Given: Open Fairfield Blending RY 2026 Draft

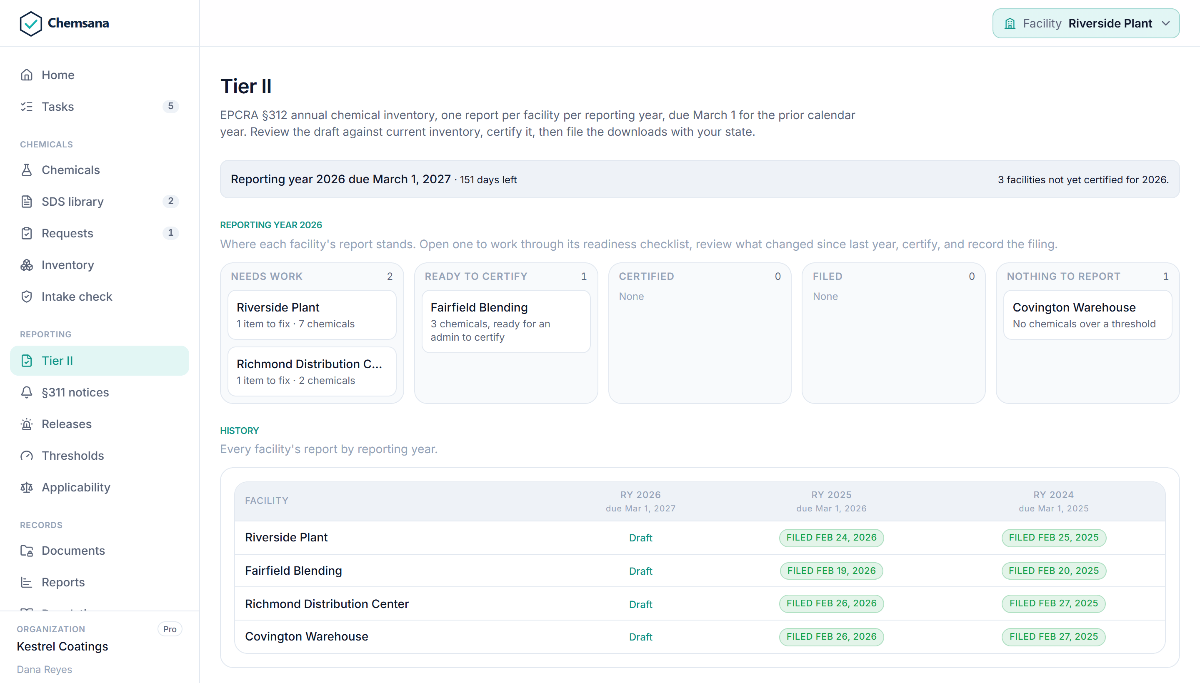Looking at the screenshot, I should point(640,571).
